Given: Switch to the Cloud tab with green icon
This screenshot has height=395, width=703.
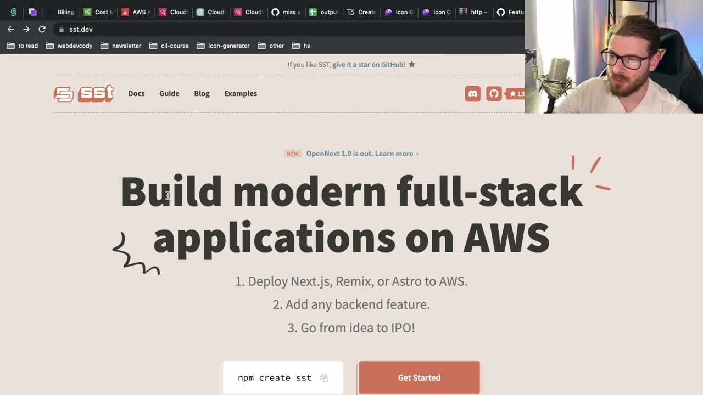Looking at the screenshot, I should (x=211, y=12).
